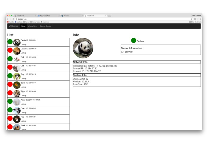The width and height of the screenshot is (208, 148).
Task: Choose the Polar Bear avatar
Action: tap(17, 102)
